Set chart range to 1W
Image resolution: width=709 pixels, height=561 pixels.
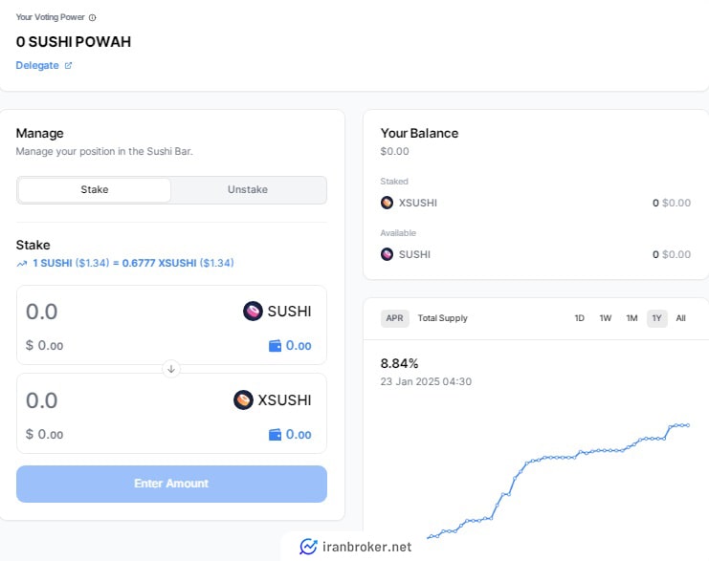tap(606, 318)
